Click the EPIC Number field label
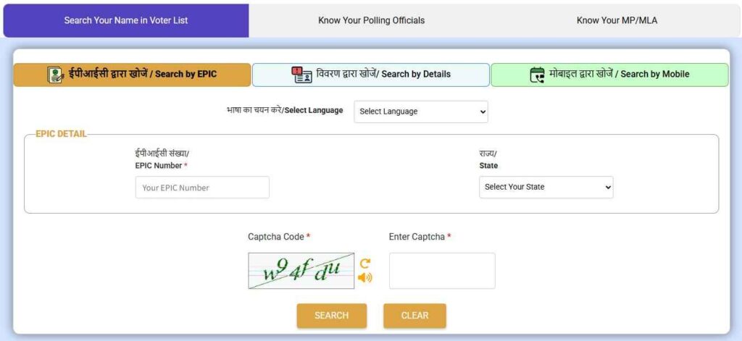The image size is (742, 341). (159, 166)
